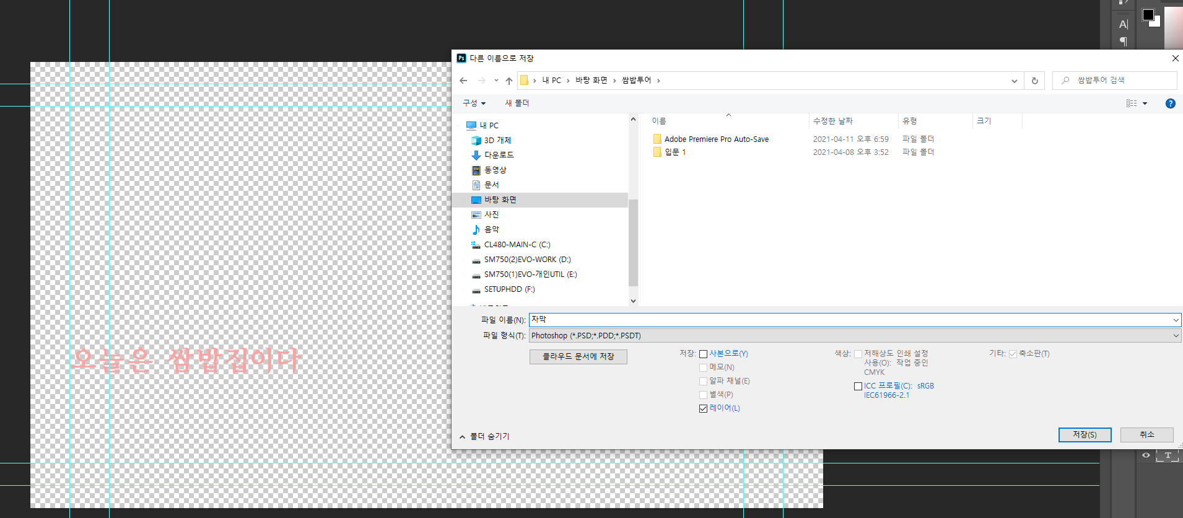Select 내 PC in navigation tree
Image resolution: width=1183 pixels, height=518 pixels.
coord(489,125)
